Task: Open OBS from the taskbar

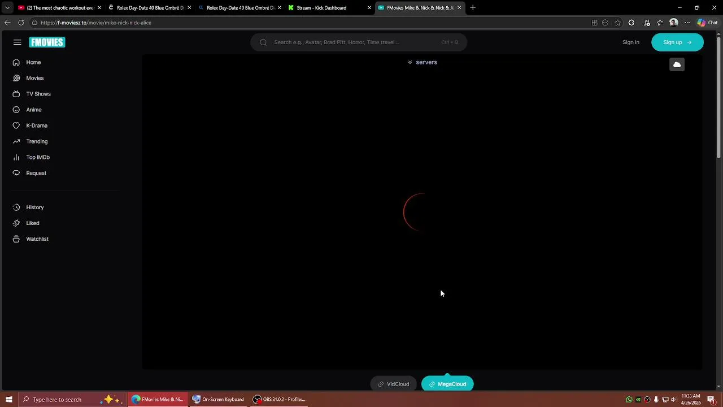Action: (280, 400)
